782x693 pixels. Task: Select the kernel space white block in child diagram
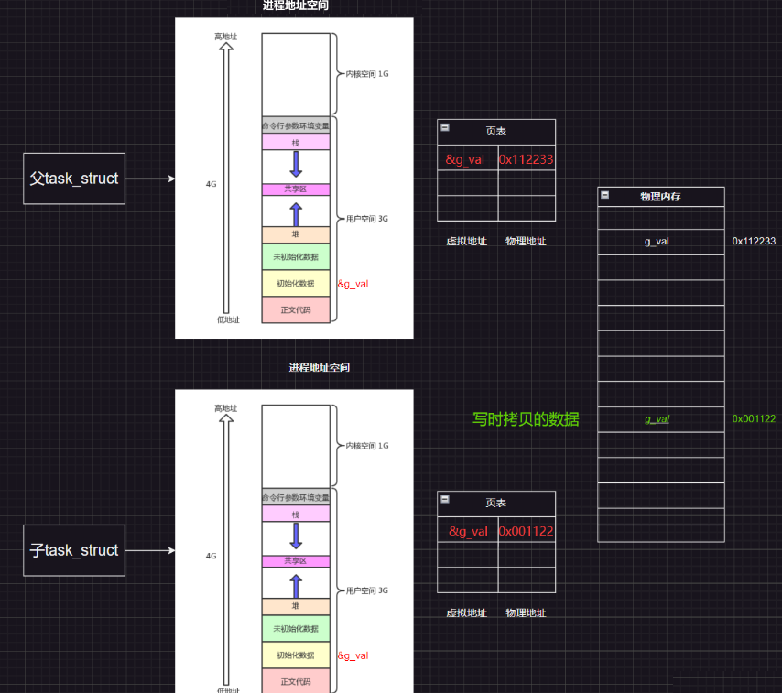pos(296,447)
